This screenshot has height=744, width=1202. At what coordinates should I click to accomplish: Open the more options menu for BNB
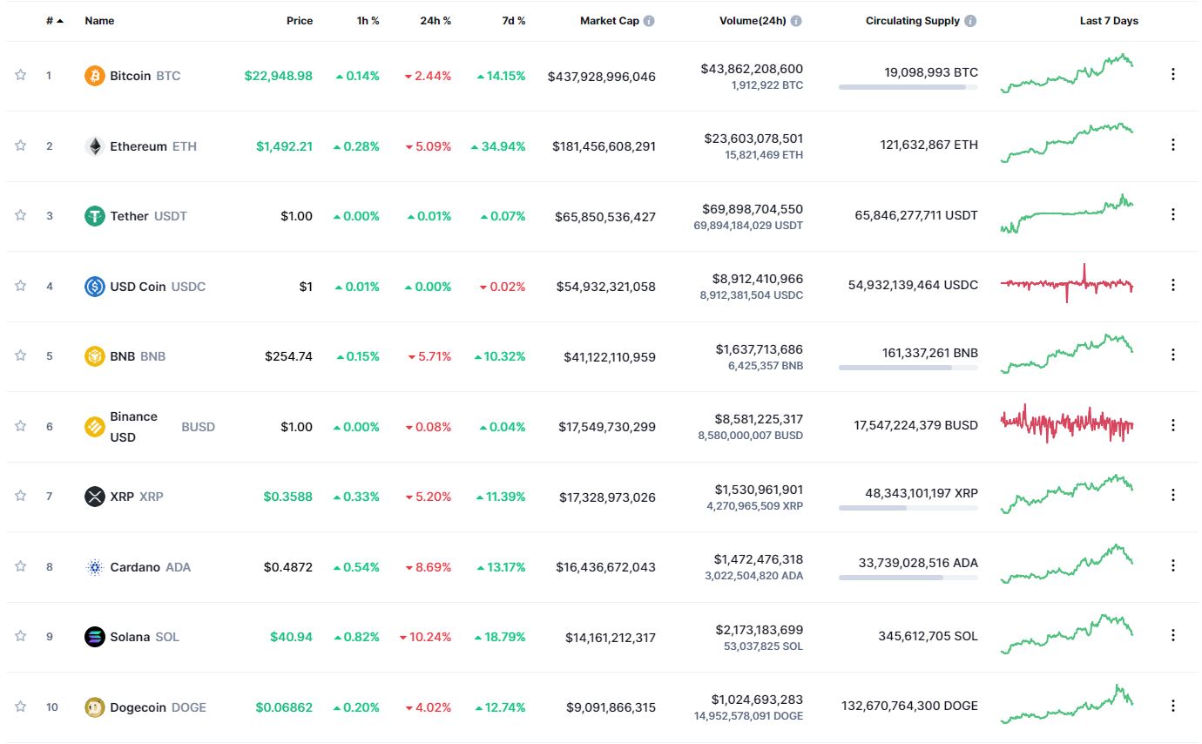[x=1172, y=355]
